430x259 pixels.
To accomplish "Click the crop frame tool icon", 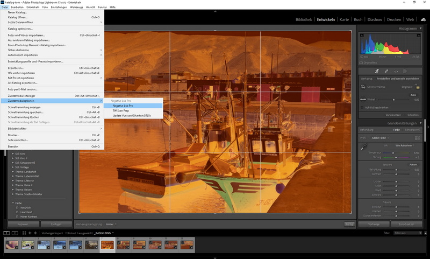I will click(363, 86).
